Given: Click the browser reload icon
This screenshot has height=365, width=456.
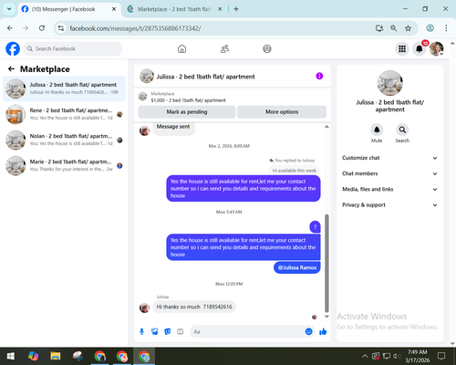Looking at the screenshot, I should click(x=42, y=28).
